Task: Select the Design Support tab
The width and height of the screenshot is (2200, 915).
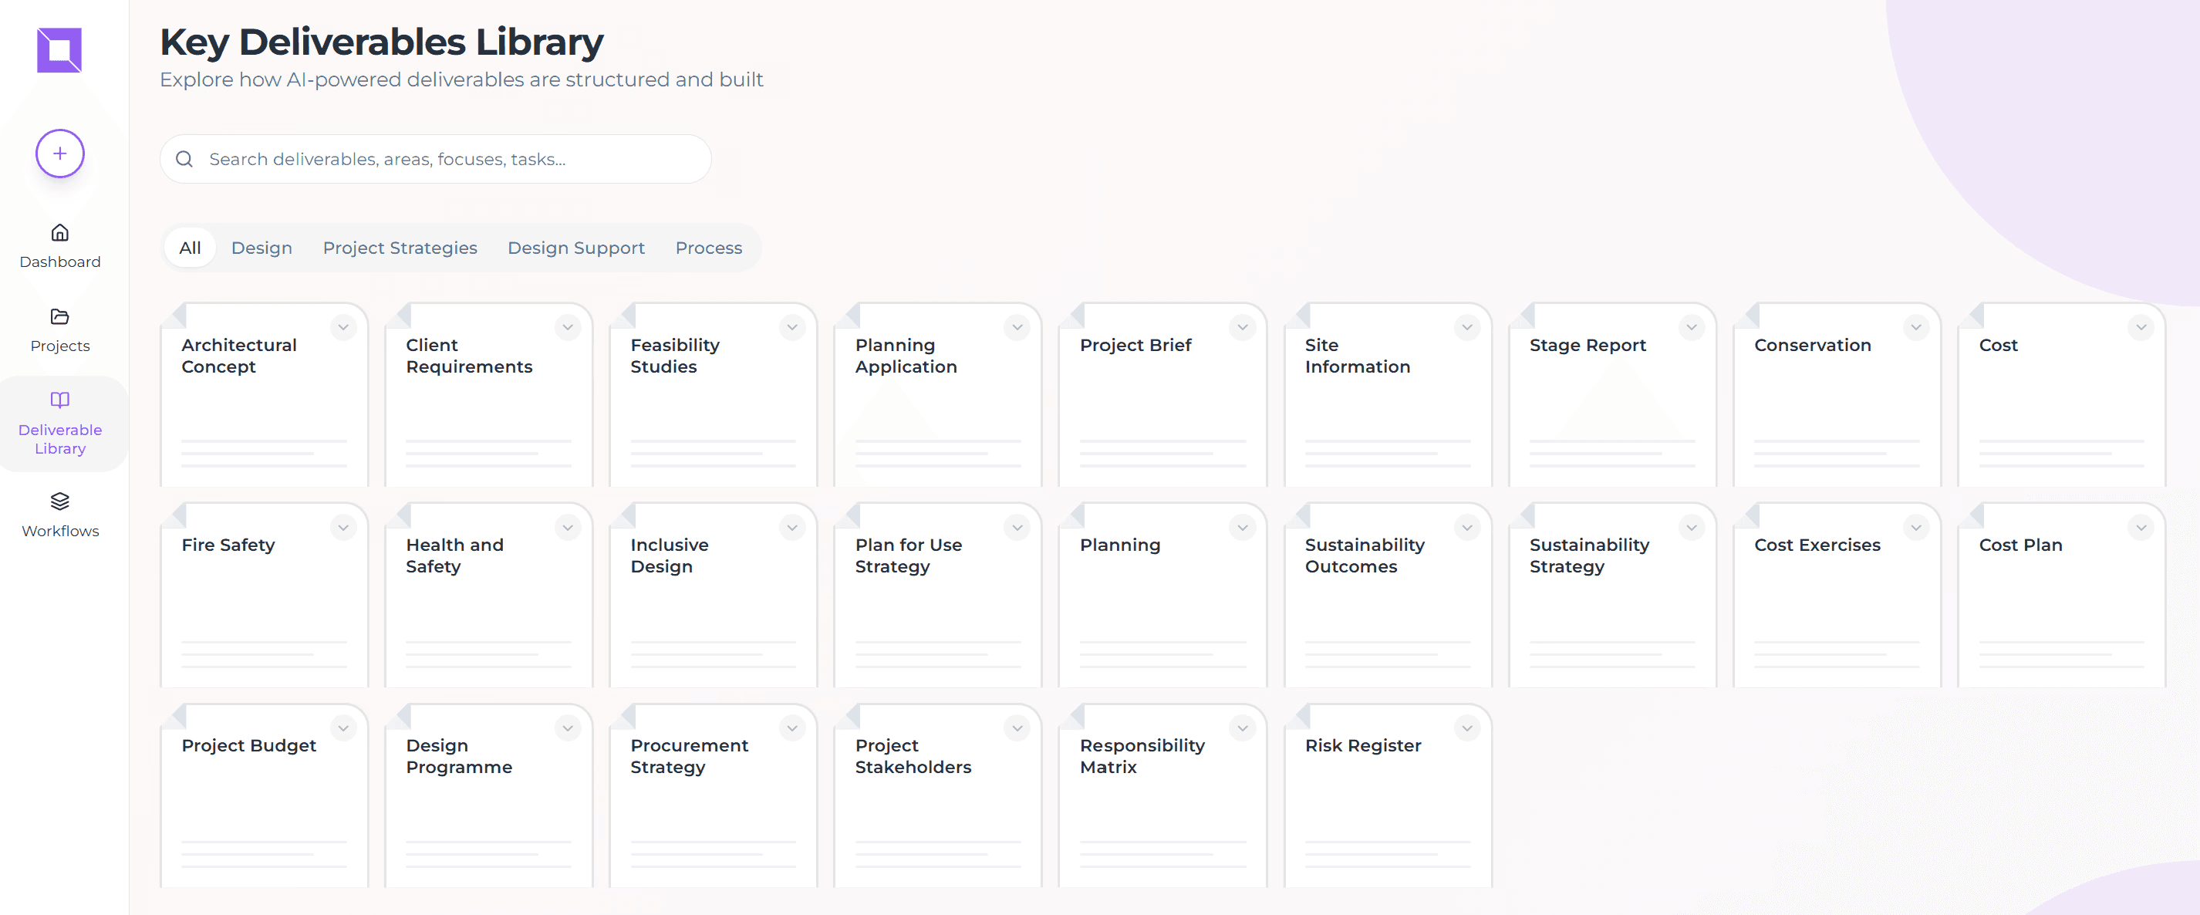Action: (x=576, y=248)
